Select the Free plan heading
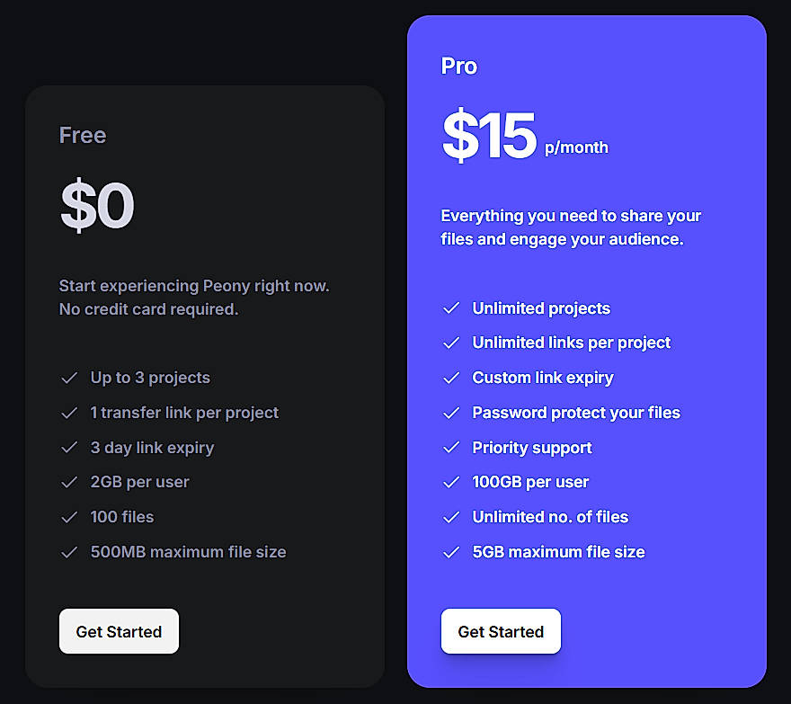Screen dimensions: 791x704 click(82, 135)
